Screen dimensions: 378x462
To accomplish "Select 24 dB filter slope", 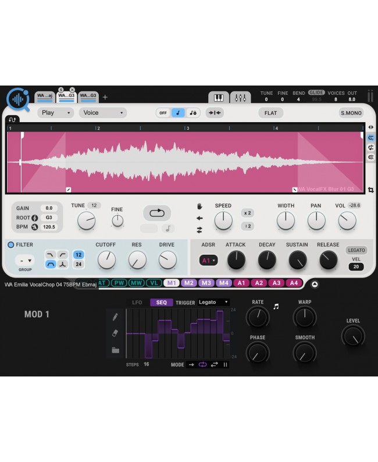I will [79, 264].
